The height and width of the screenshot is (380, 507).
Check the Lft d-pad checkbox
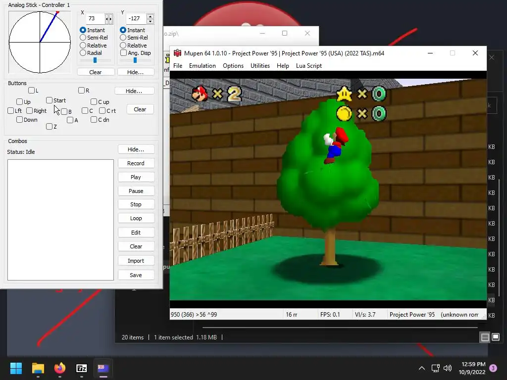pyautogui.click(x=11, y=111)
